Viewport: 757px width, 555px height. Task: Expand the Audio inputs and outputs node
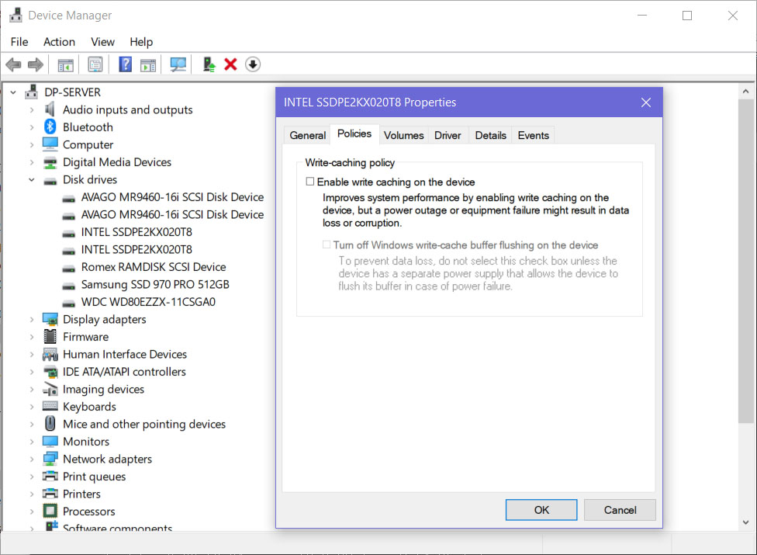click(x=31, y=109)
